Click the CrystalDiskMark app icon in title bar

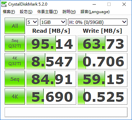(4, 4)
